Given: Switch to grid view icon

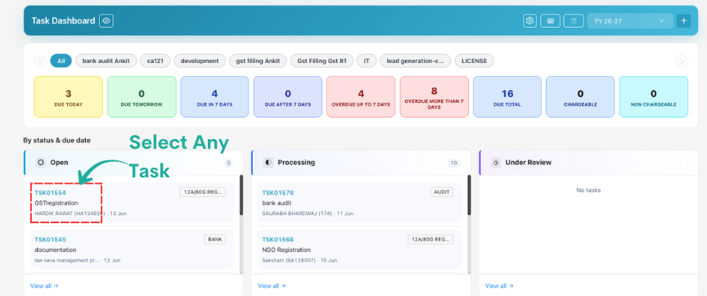Looking at the screenshot, I should coord(550,20).
